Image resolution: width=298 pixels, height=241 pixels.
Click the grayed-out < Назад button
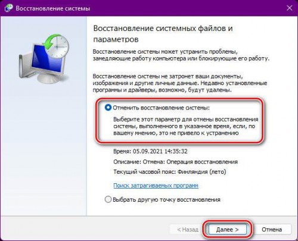click(x=188, y=230)
